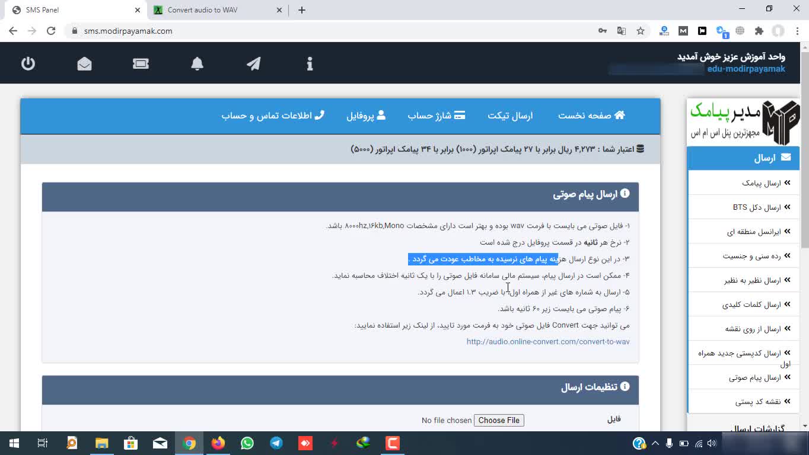Open the ارسال تیکت menu item
809x455 pixels.
(510, 116)
